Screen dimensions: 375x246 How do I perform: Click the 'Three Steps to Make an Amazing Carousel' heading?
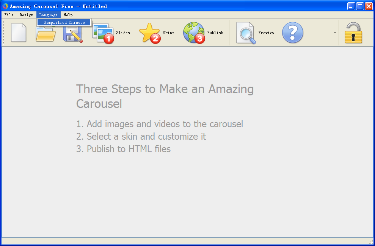pos(165,96)
